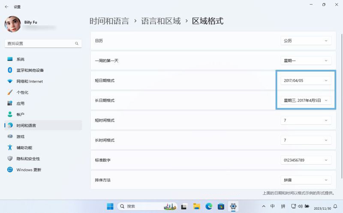Launch Microsoft Edge from the taskbar

coord(209,206)
